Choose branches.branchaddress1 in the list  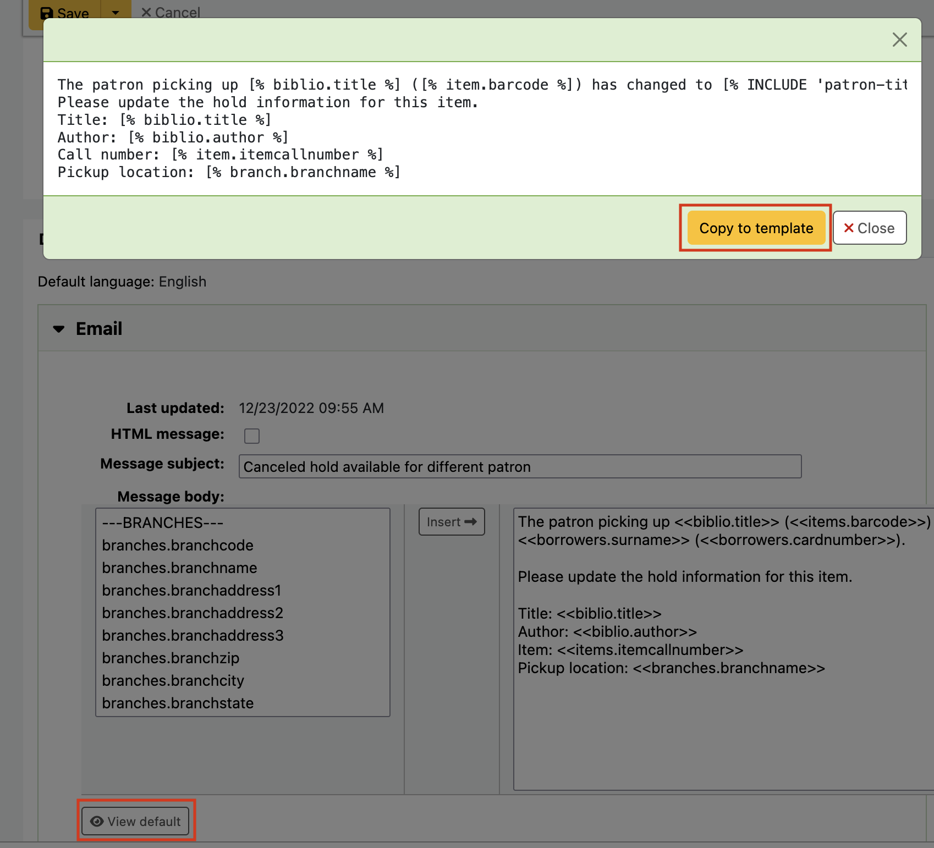[191, 590]
